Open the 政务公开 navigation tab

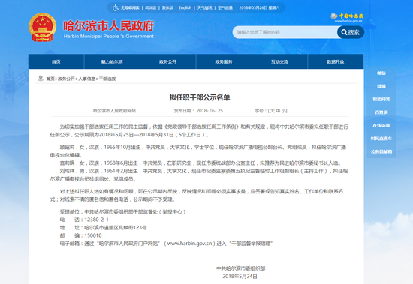coord(167,61)
